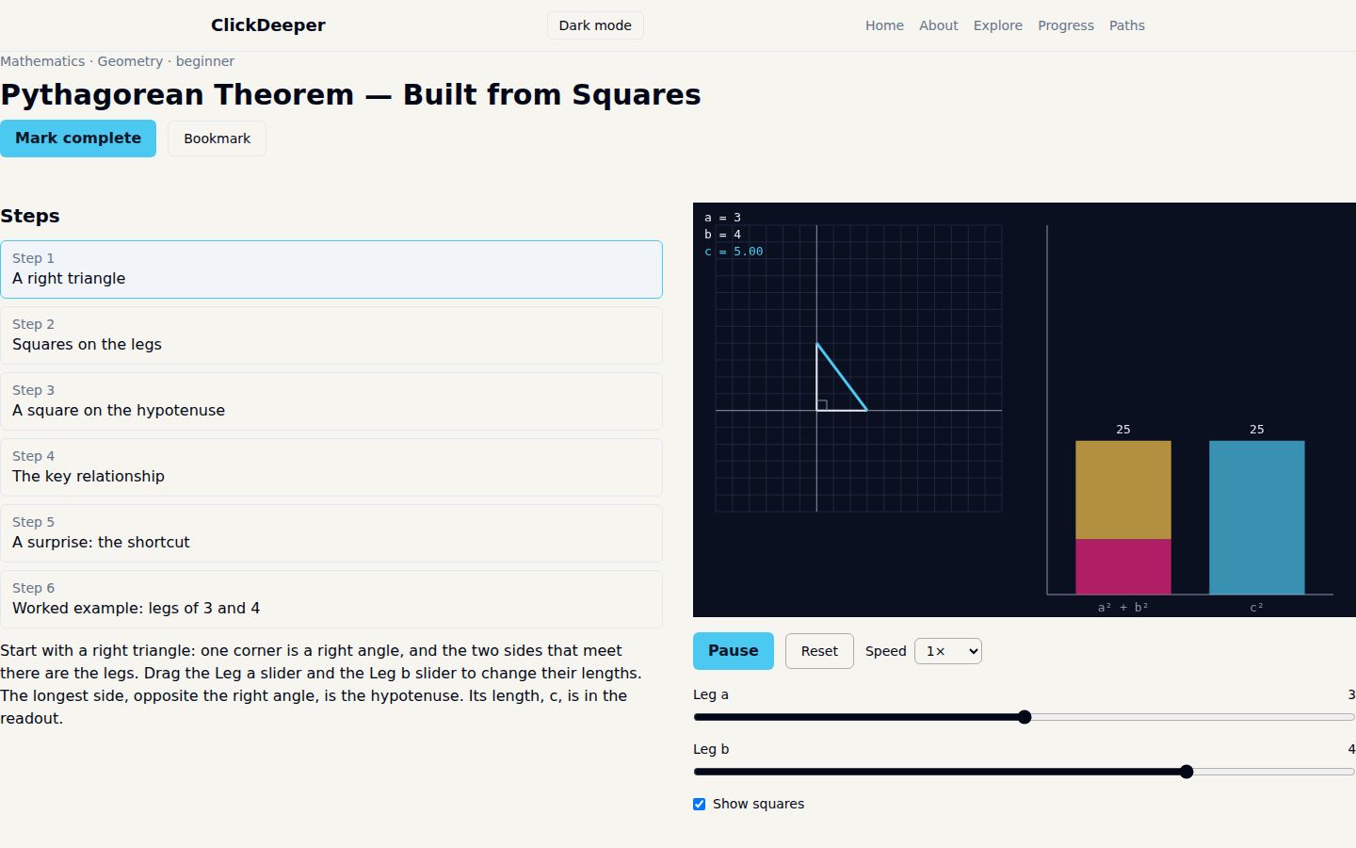Uncheck Show squares checkbox
1356x848 pixels.
(699, 804)
